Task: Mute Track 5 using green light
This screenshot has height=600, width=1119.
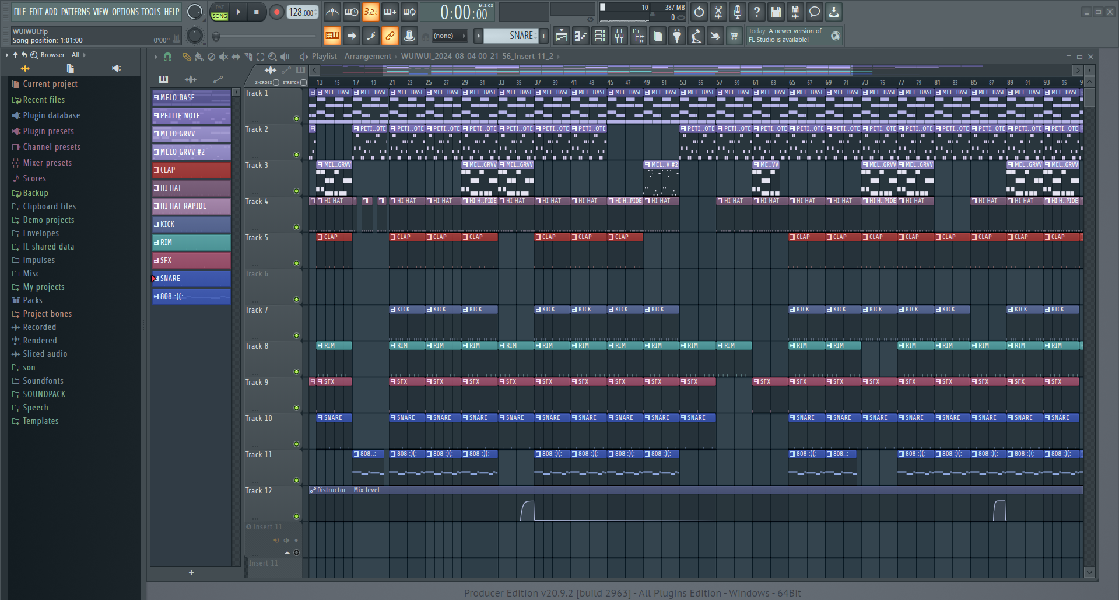Action: 296,263
